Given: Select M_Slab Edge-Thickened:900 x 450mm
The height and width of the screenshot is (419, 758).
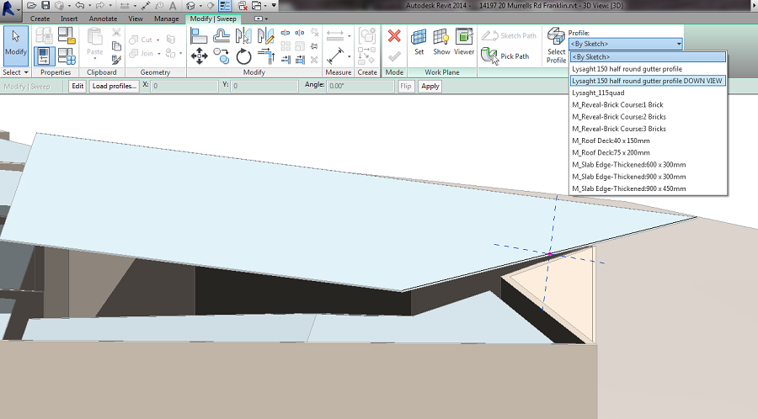Looking at the screenshot, I should (x=648, y=188).
